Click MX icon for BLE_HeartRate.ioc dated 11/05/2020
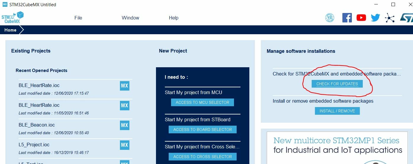Viewport: 413px width, 164px height. point(125,105)
